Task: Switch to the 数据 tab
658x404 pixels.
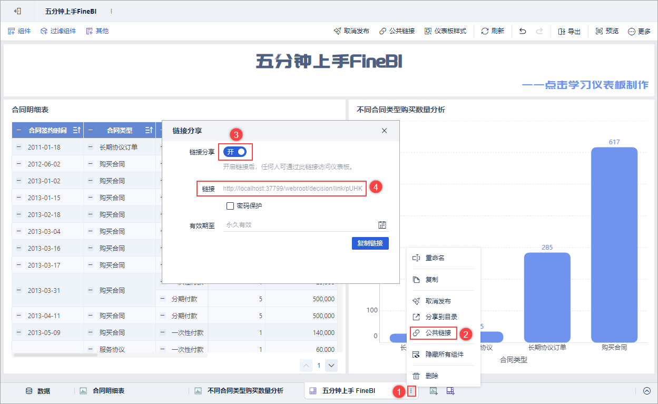Action: pyautogui.click(x=38, y=391)
